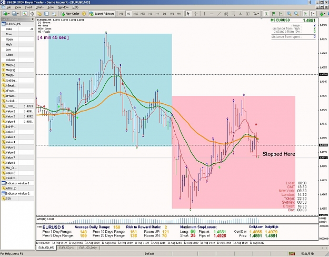
Task: Switch to M1 timeframe
Action: [121, 14]
